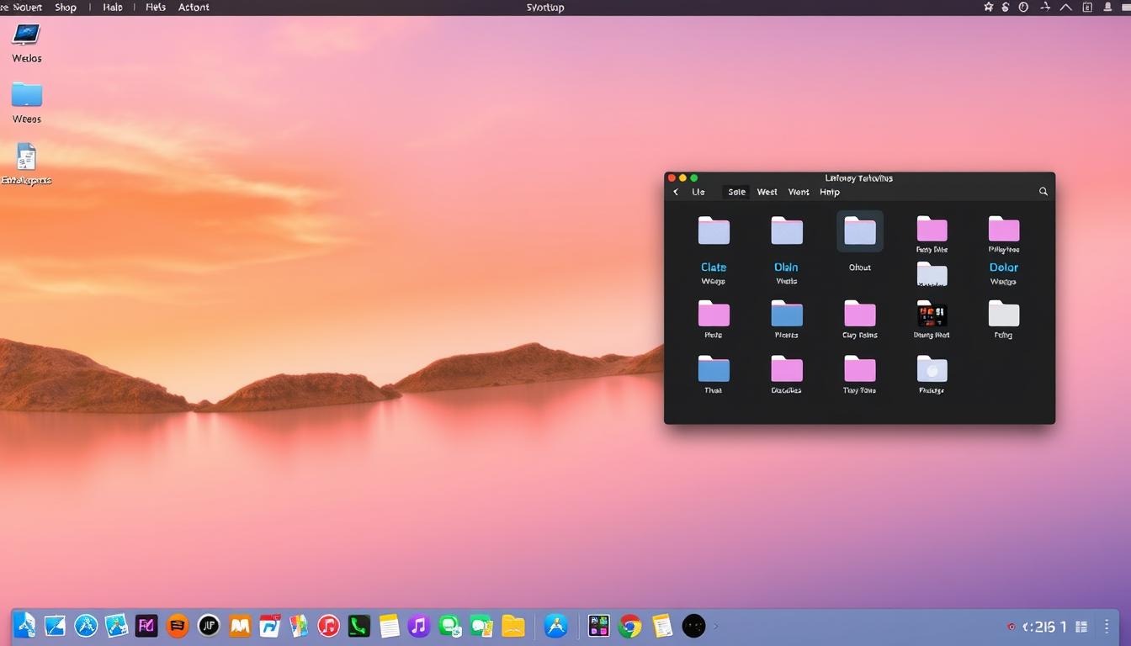Open the Chrome browser in dock

coord(629,625)
